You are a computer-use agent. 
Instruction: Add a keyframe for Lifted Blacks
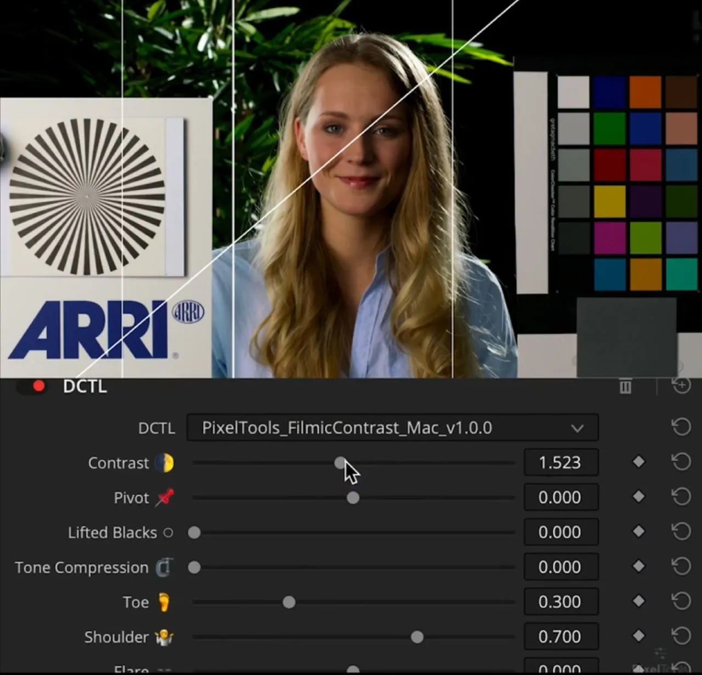pos(638,531)
